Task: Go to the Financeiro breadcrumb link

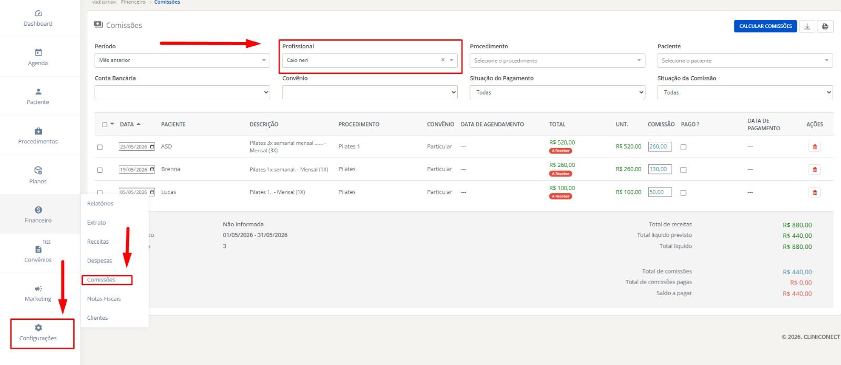Action: 134,2
